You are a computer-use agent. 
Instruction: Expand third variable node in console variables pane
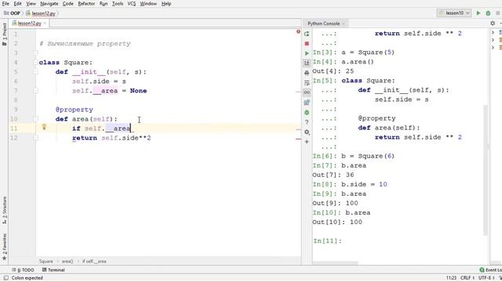(x=493, y=48)
